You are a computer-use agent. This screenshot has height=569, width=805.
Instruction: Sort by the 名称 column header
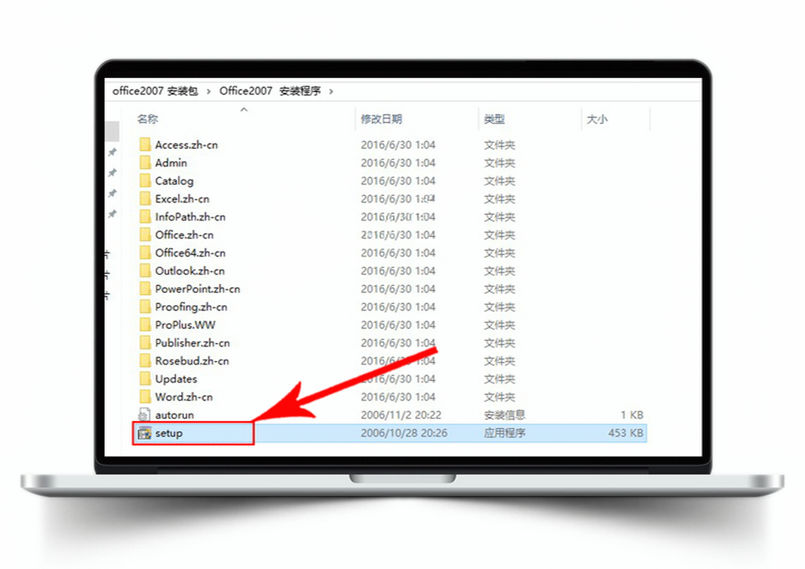click(147, 120)
